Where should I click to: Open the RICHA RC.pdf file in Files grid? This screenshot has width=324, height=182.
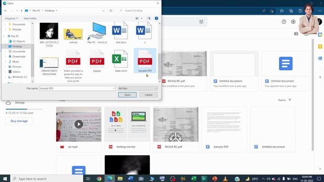coord(176,129)
